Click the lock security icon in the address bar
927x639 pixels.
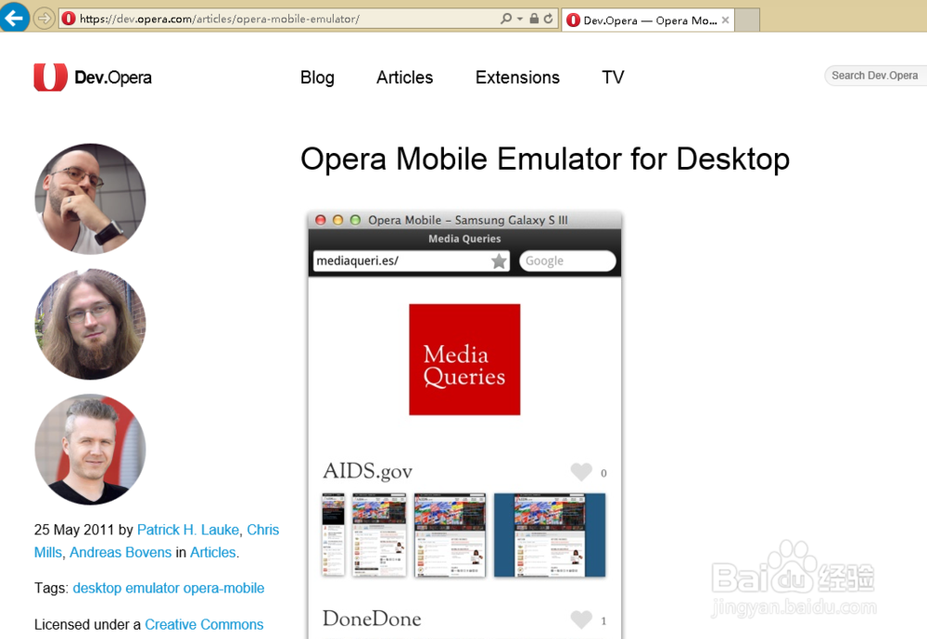tap(535, 19)
